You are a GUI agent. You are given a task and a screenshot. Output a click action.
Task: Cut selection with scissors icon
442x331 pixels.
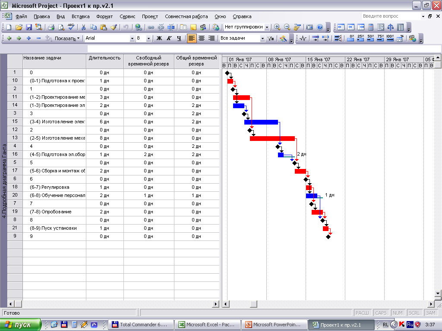point(83,27)
